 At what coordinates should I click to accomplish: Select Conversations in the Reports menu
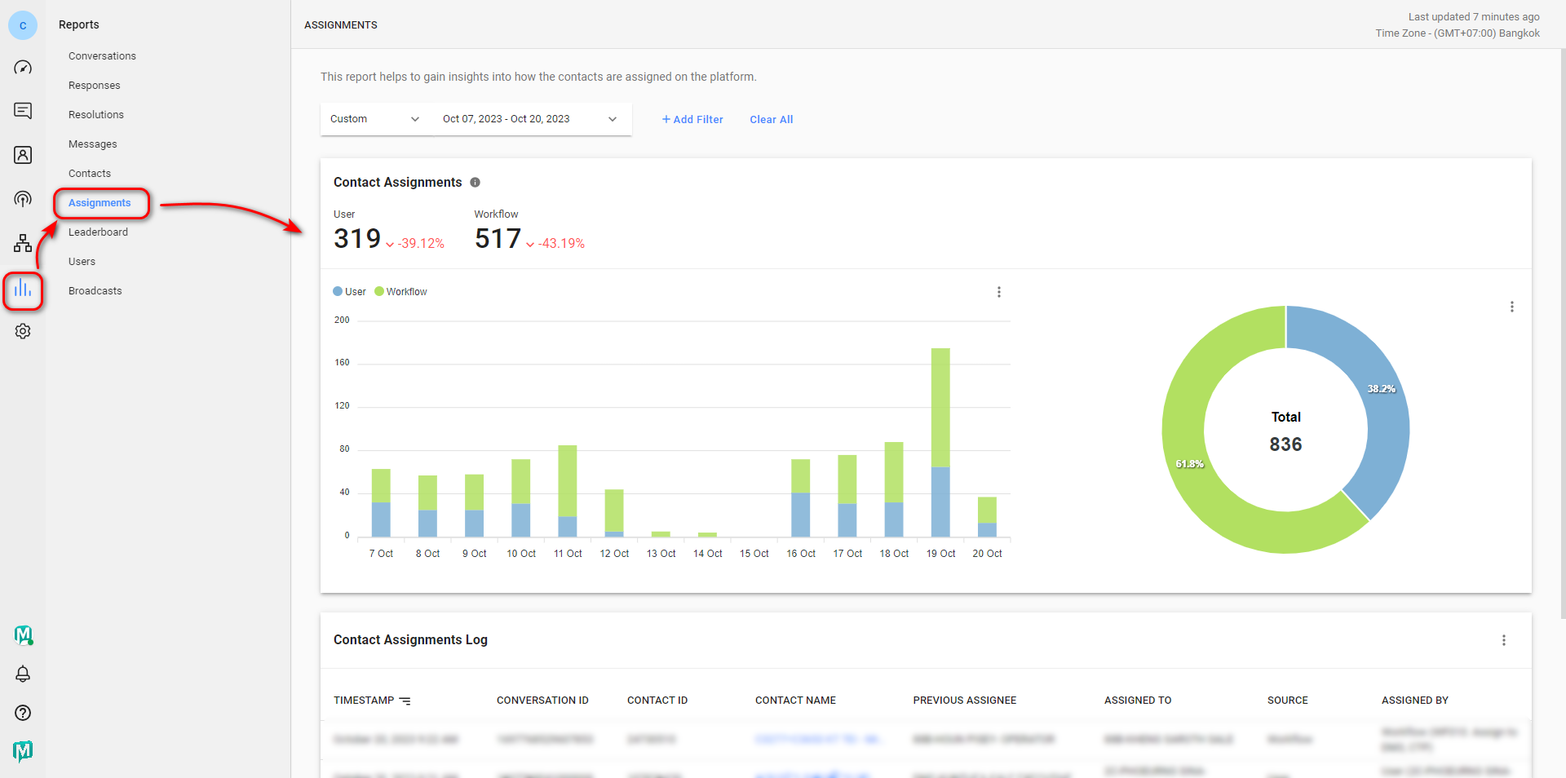coord(102,56)
